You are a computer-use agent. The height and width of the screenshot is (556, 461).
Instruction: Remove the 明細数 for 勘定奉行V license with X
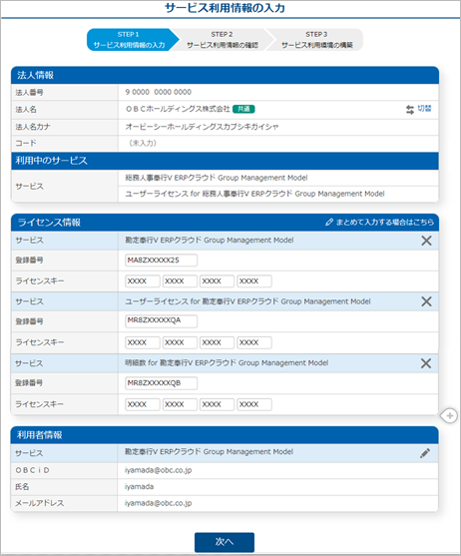[426, 363]
